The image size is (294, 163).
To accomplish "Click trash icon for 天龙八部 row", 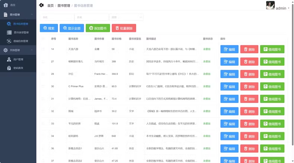I will point(246,49).
